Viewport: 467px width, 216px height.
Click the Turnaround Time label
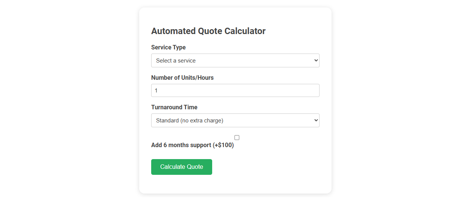tap(174, 107)
